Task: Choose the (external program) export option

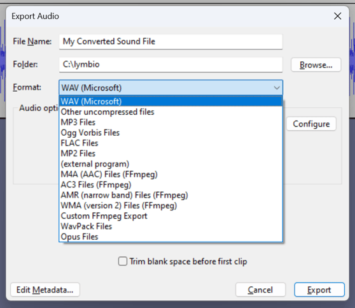Action: tap(171, 164)
